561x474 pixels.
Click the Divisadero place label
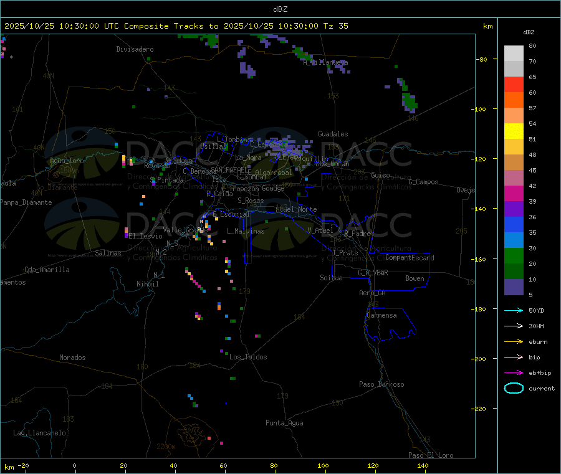[x=135, y=49]
